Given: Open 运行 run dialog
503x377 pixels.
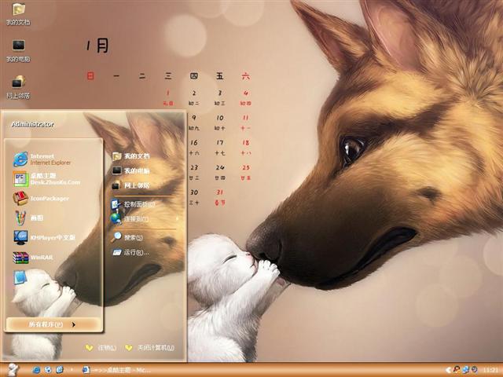Looking at the screenshot, I should coord(130,253).
